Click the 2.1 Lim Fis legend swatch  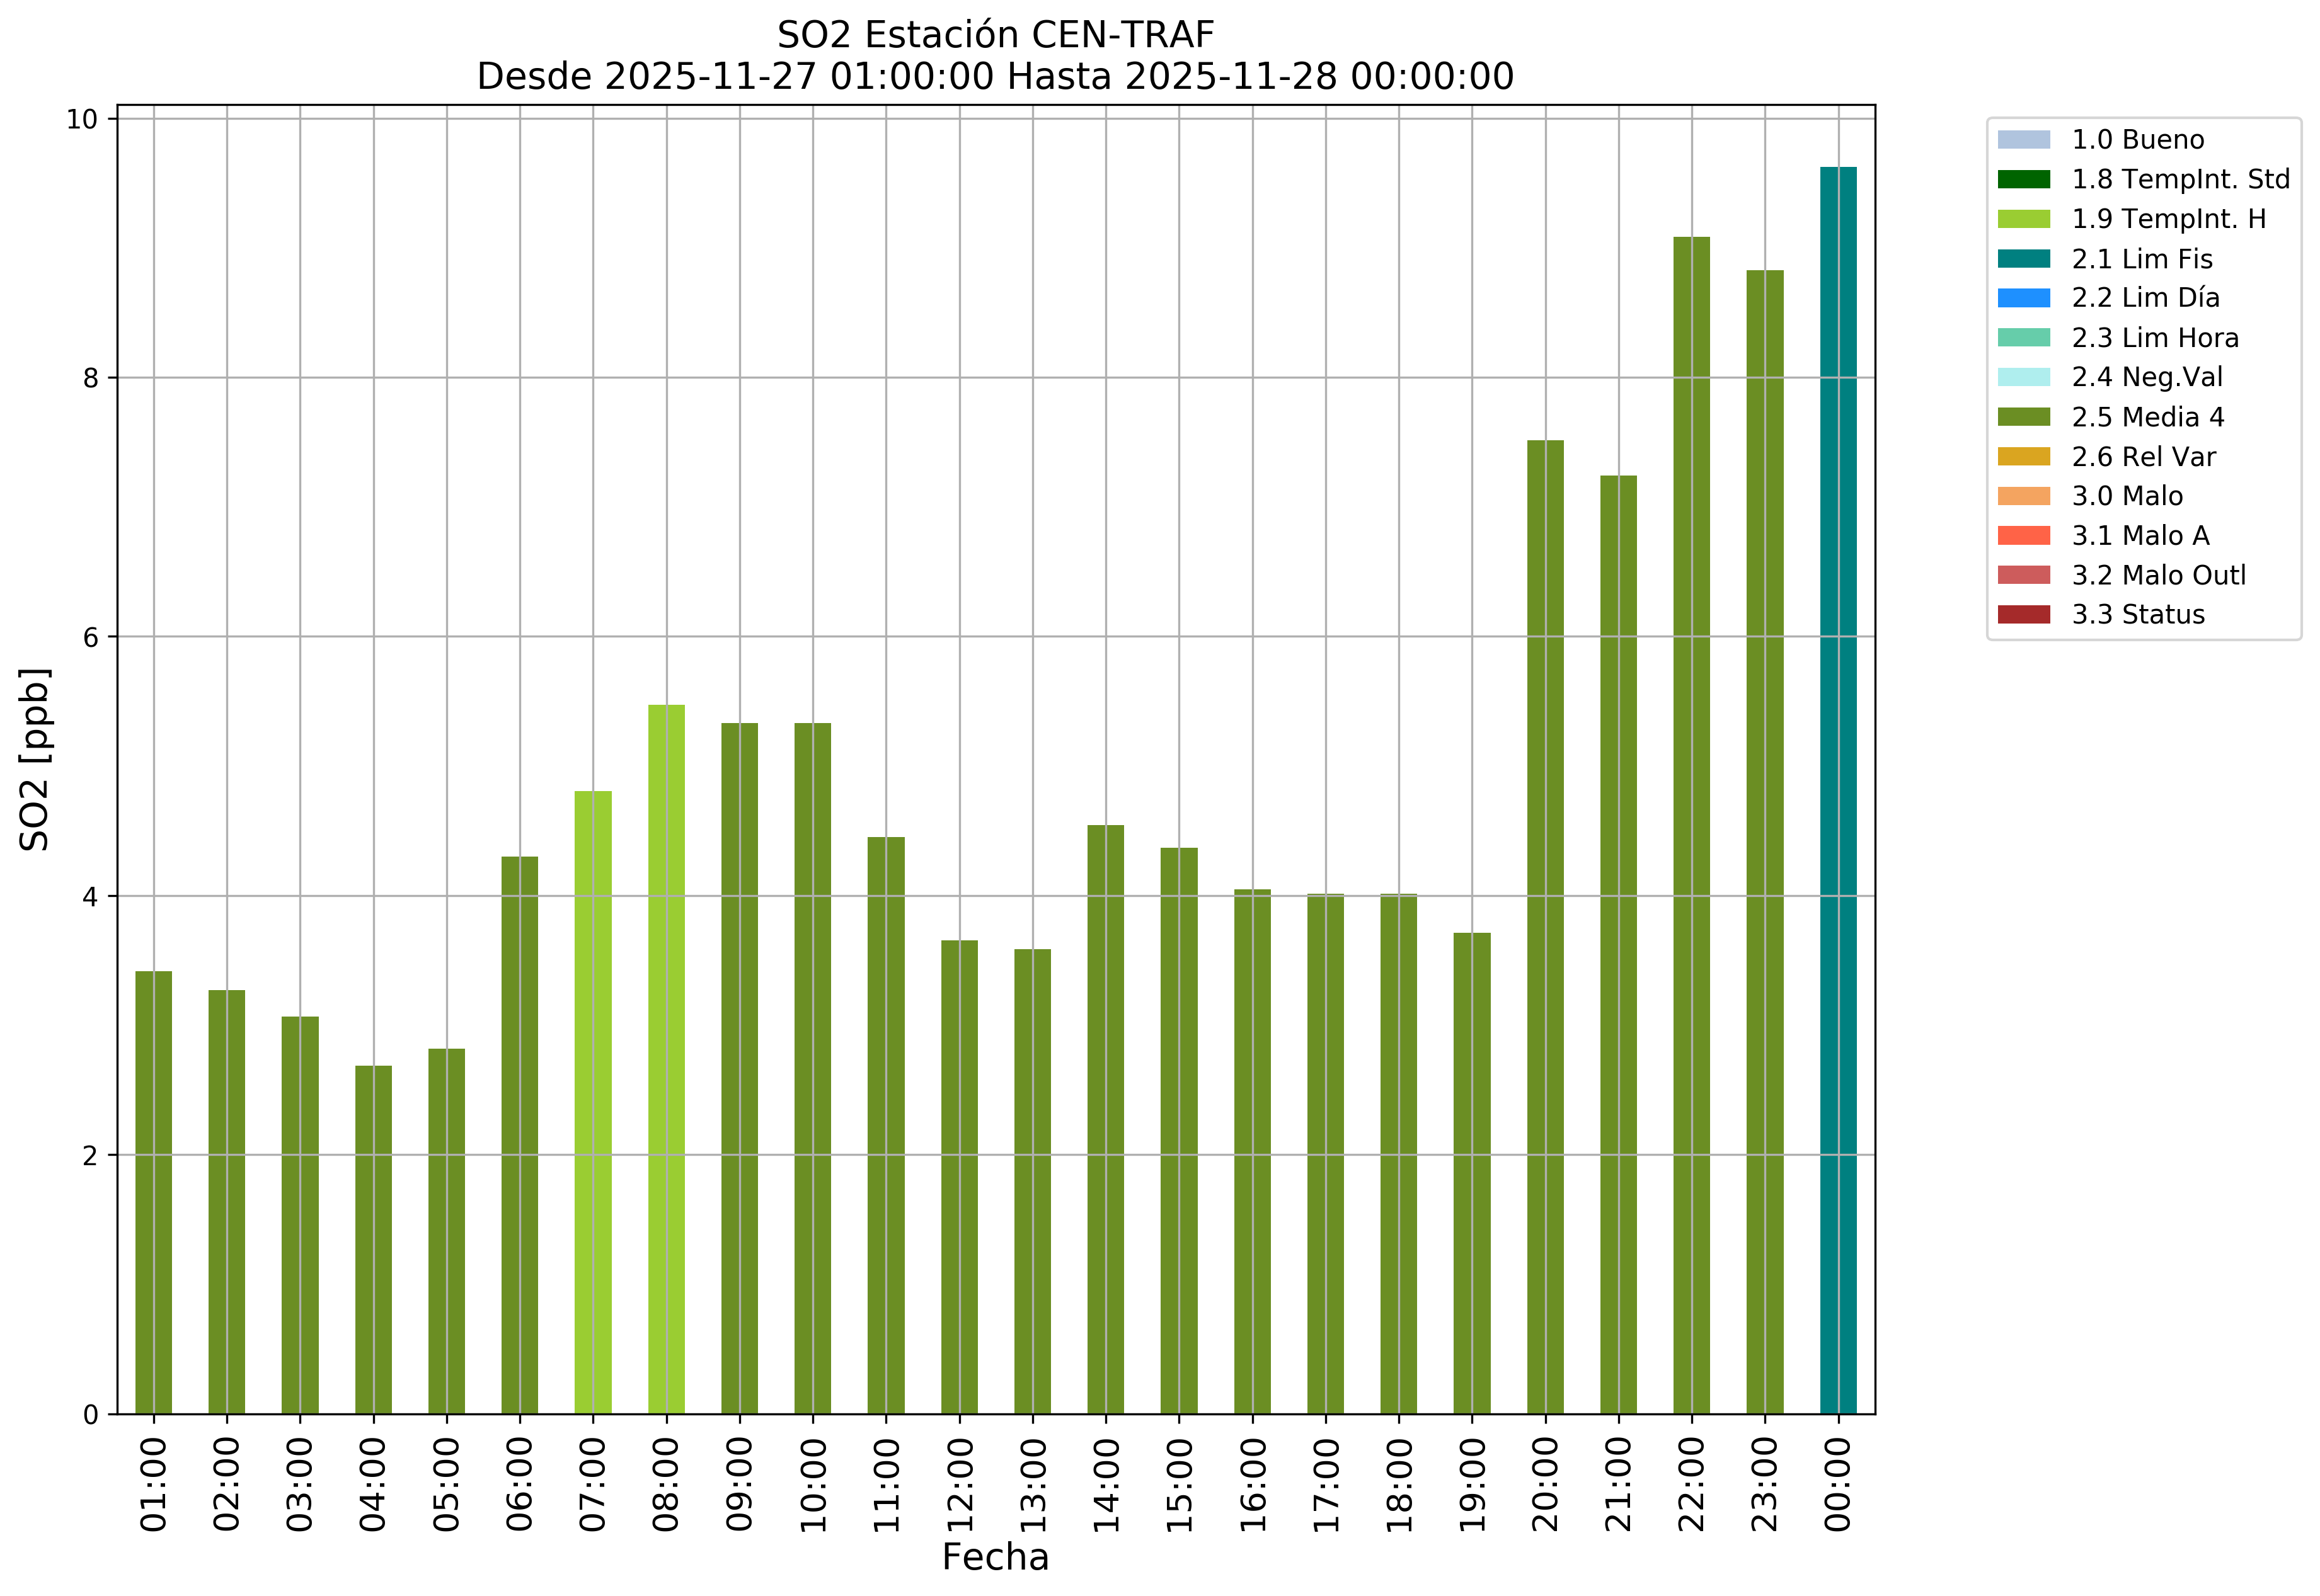[x=2023, y=259]
